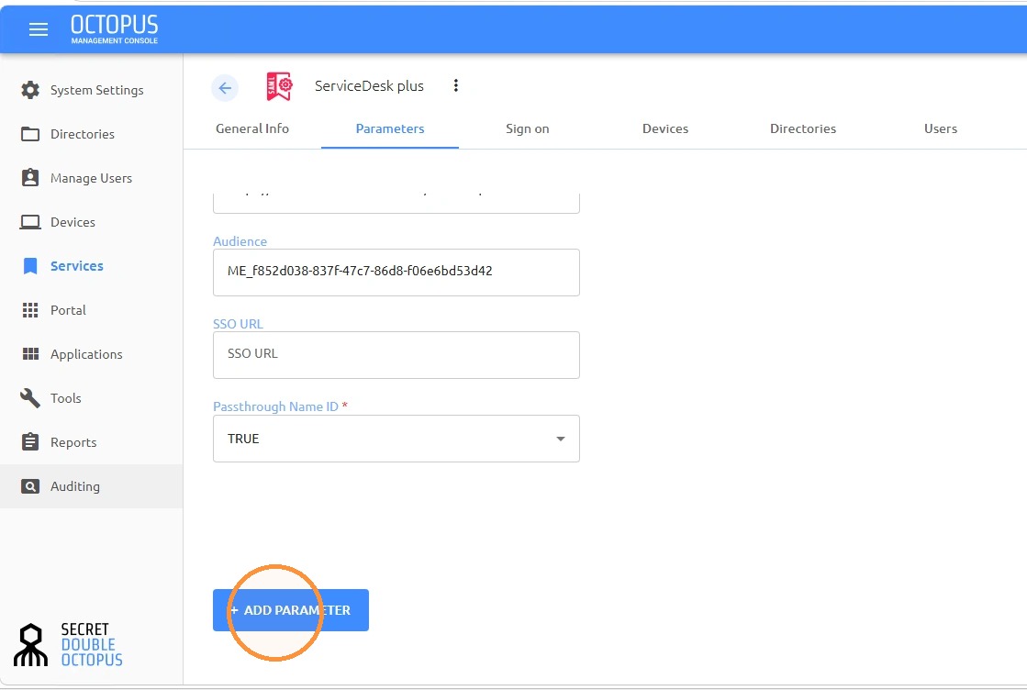Click the Secret Double Octopus logo
This screenshot has height=690, width=1027.
[x=69, y=645]
